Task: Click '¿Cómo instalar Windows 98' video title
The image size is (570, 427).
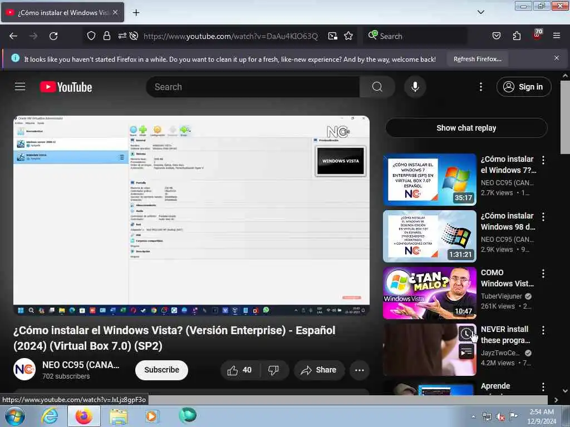Action: pyautogui.click(x=508, y=221)
